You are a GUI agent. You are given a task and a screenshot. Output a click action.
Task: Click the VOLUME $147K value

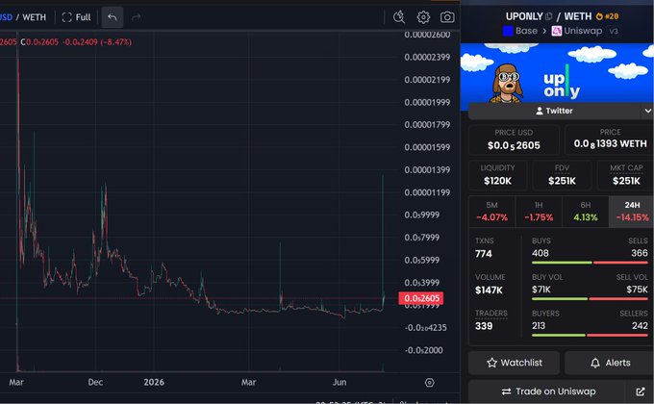[x=489, y=290]
